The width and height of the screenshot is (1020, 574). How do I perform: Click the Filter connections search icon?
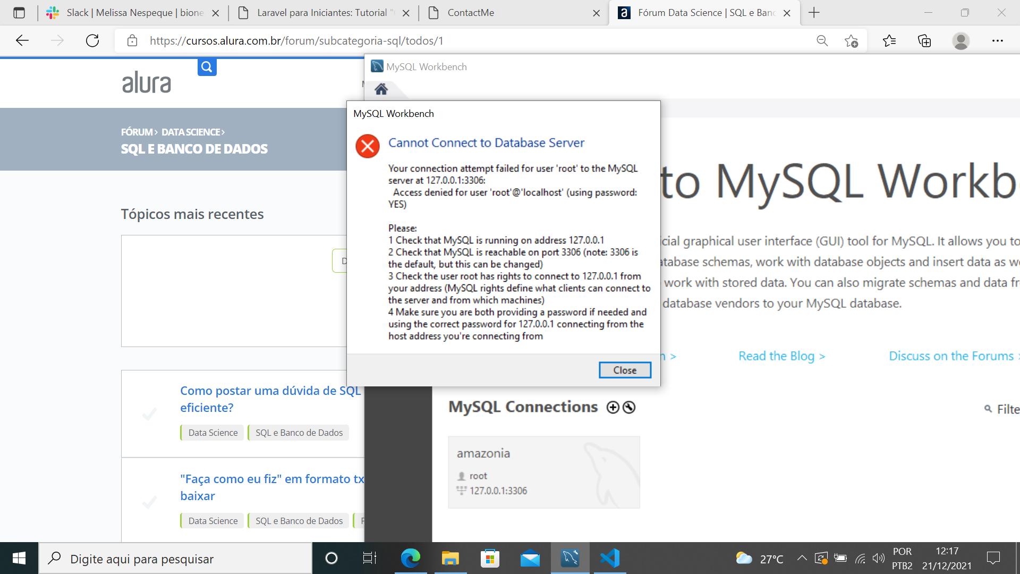988,409
